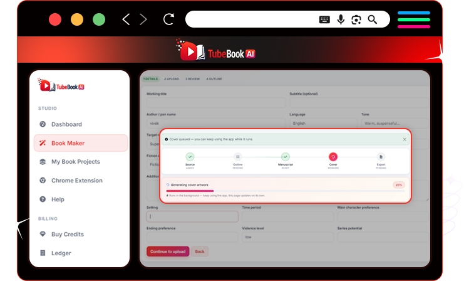464x281 pixels.
Task: Click the TubeBook AI banner logo
Action: 216,50
